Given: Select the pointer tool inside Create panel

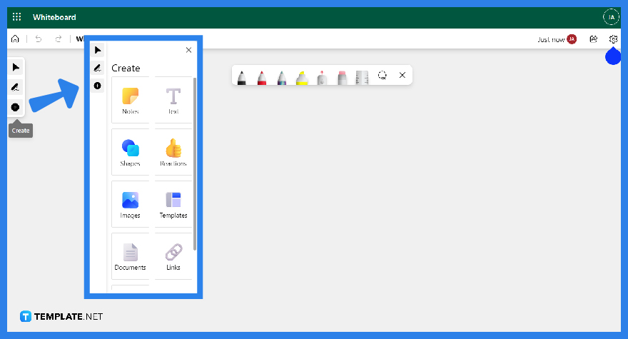Looking at the screenshot, I should 97,50.
